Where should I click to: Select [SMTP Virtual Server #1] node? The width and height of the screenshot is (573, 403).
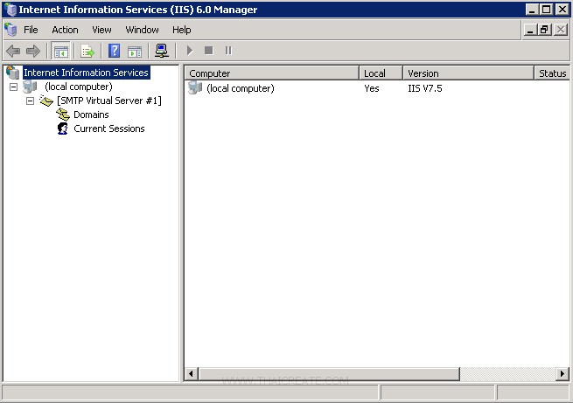[109, 101]
